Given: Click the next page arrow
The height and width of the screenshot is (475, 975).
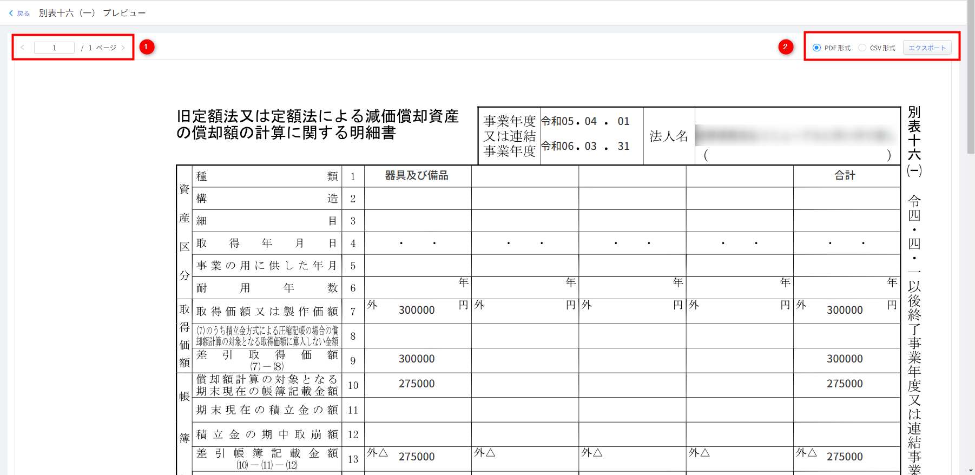Looking at the screenshot, I should (x=123, y=48).
